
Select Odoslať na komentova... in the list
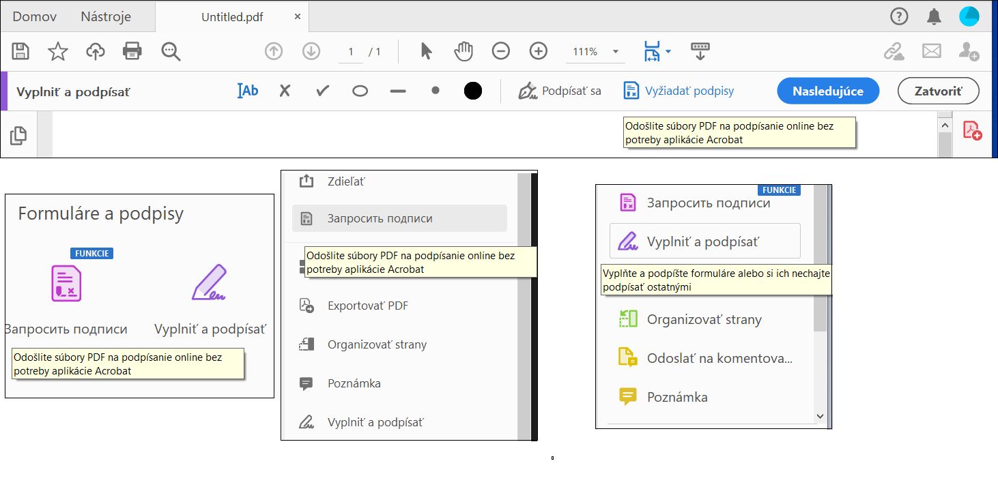tap(704, 358)
